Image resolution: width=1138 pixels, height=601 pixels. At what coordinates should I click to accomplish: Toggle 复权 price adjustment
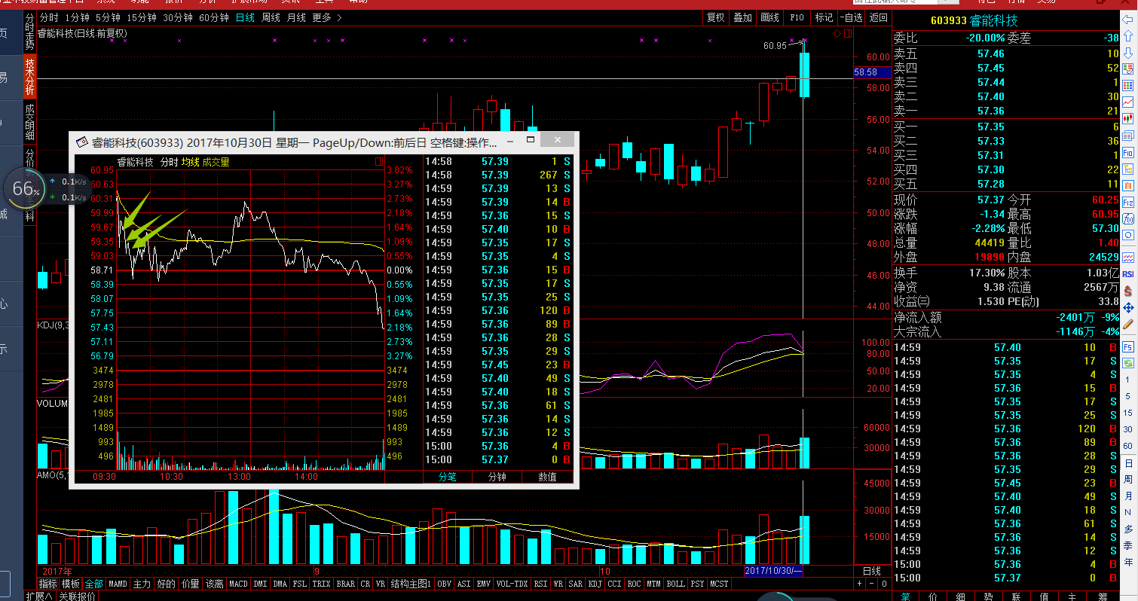click(x=716, y=17)
